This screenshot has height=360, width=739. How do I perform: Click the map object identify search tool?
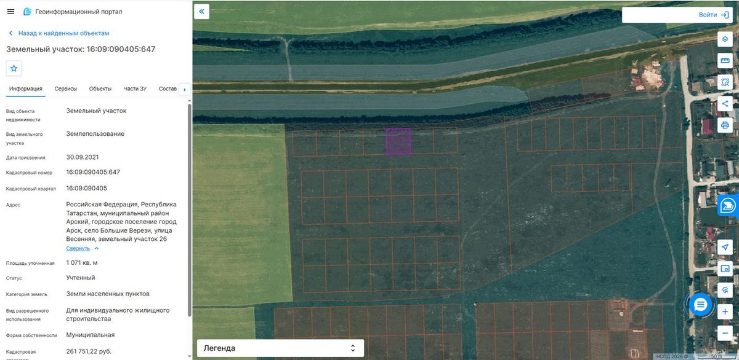[725, 290]
